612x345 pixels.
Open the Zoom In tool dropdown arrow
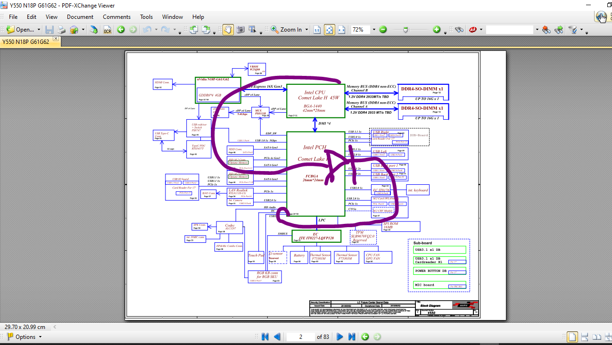tap(306, 30)
